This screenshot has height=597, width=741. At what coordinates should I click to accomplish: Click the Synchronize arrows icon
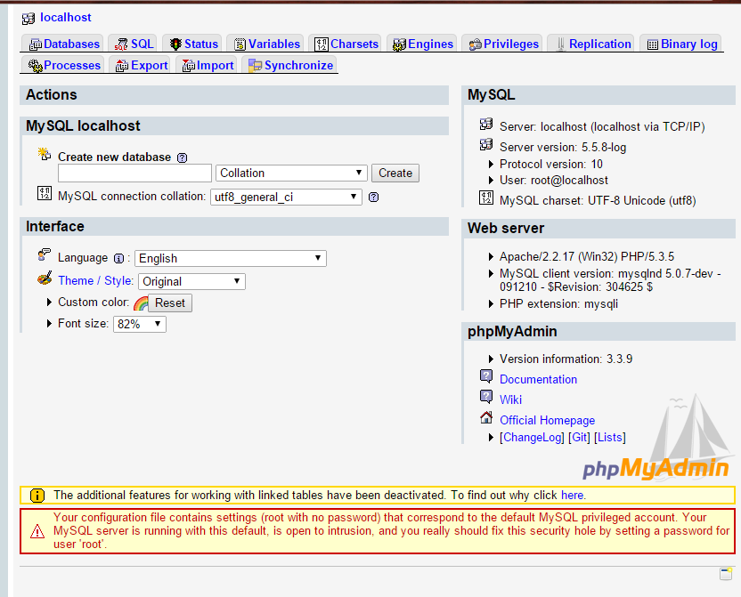(x=256, y=65)
